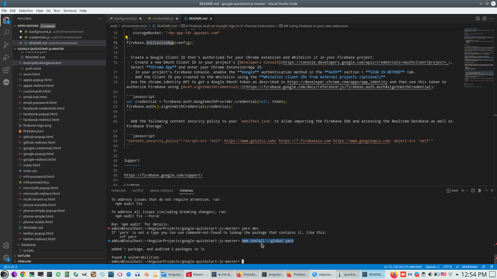Open the Manage gear menu
This screenshot has height=279, width=497.
(x=6, y=258)
